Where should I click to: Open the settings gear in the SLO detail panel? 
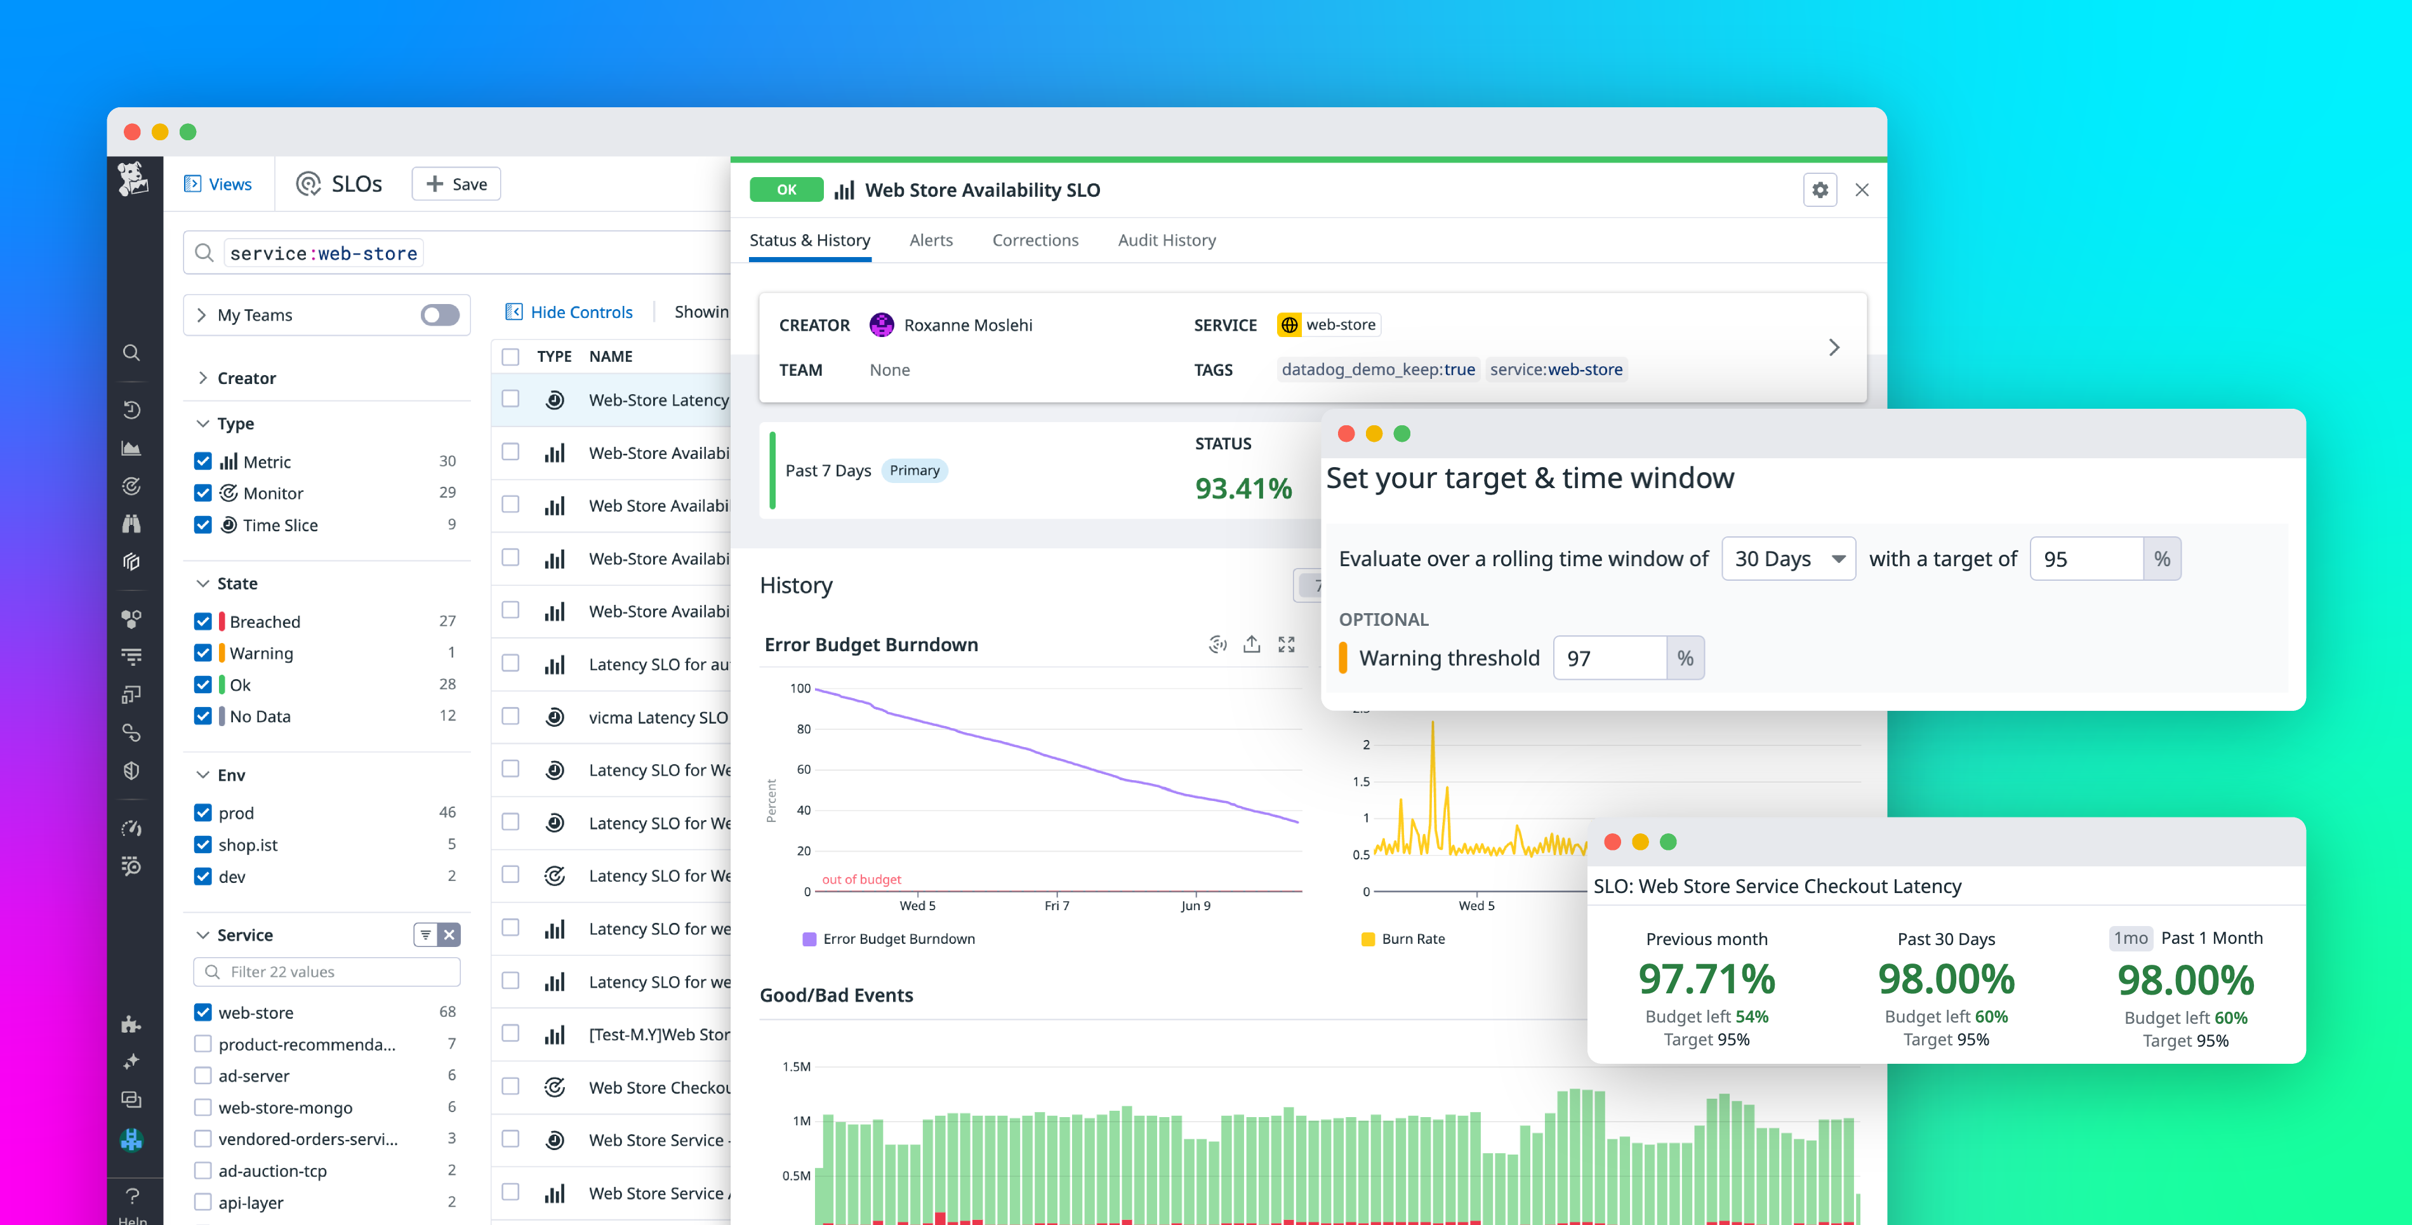pos(1819,189)
